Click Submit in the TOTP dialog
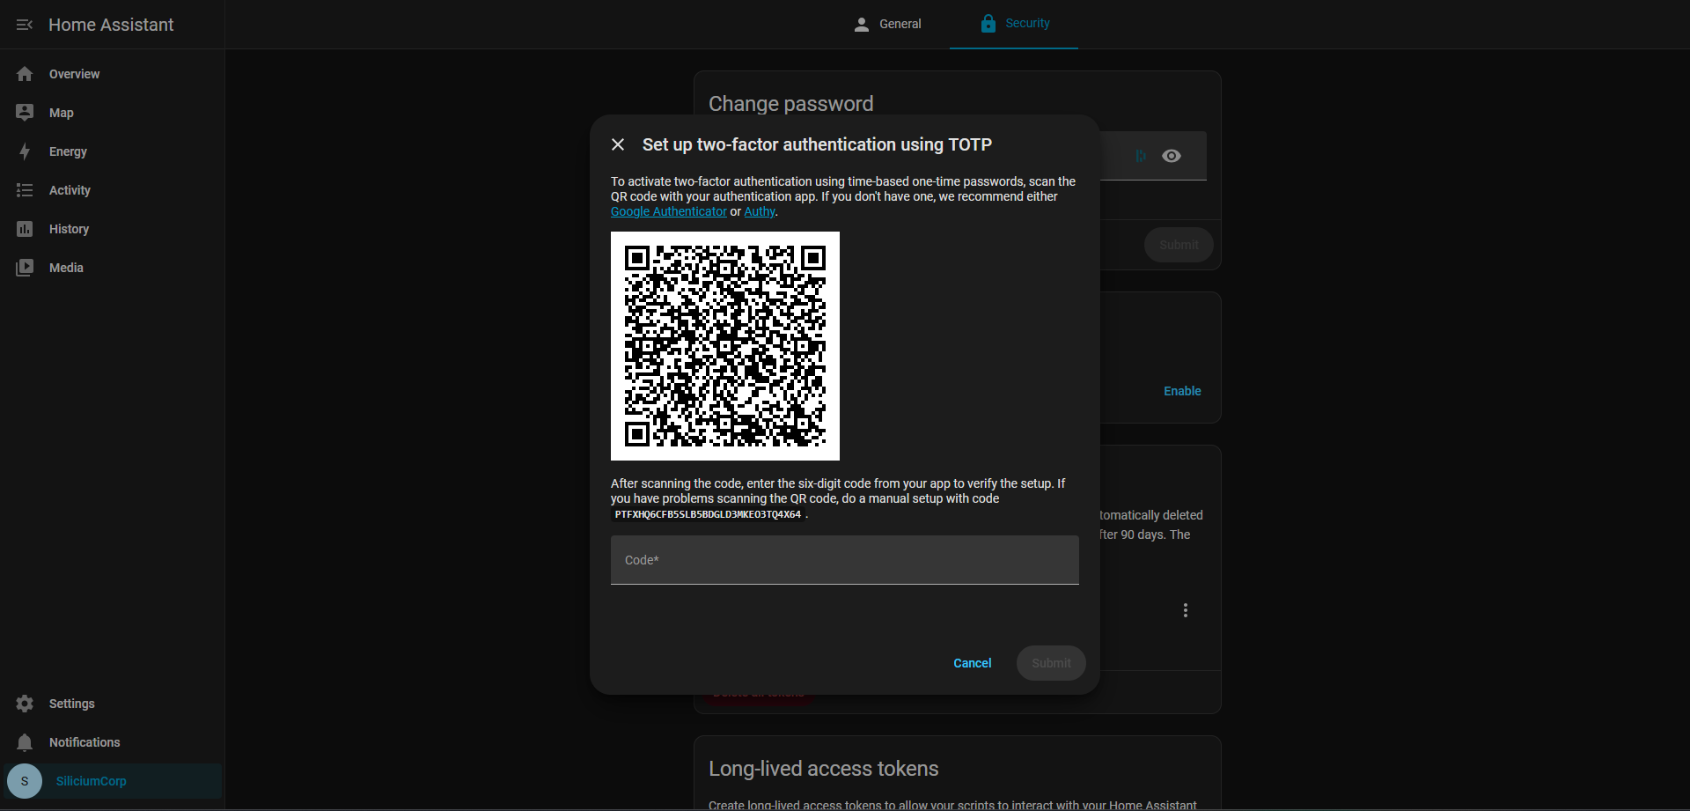1690x811 pixels. (1051, 663)
